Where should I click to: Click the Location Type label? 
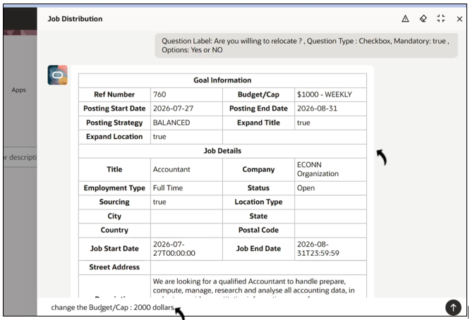(258, 202)
